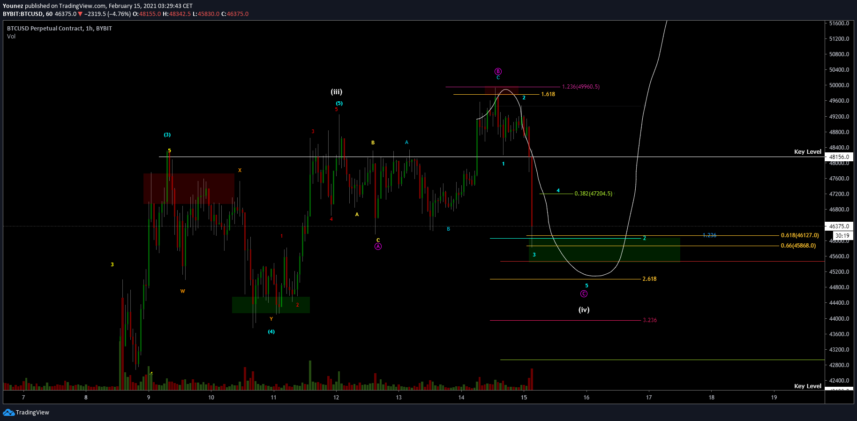Select the 2.618 extension label

(649, 279)
